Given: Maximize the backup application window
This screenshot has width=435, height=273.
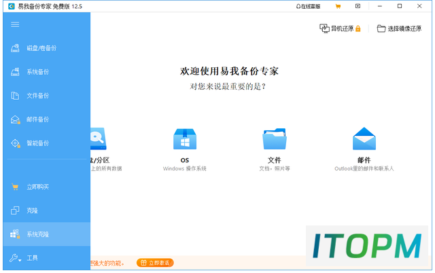Looking at the screenshot, I should [x=400, y=6].
